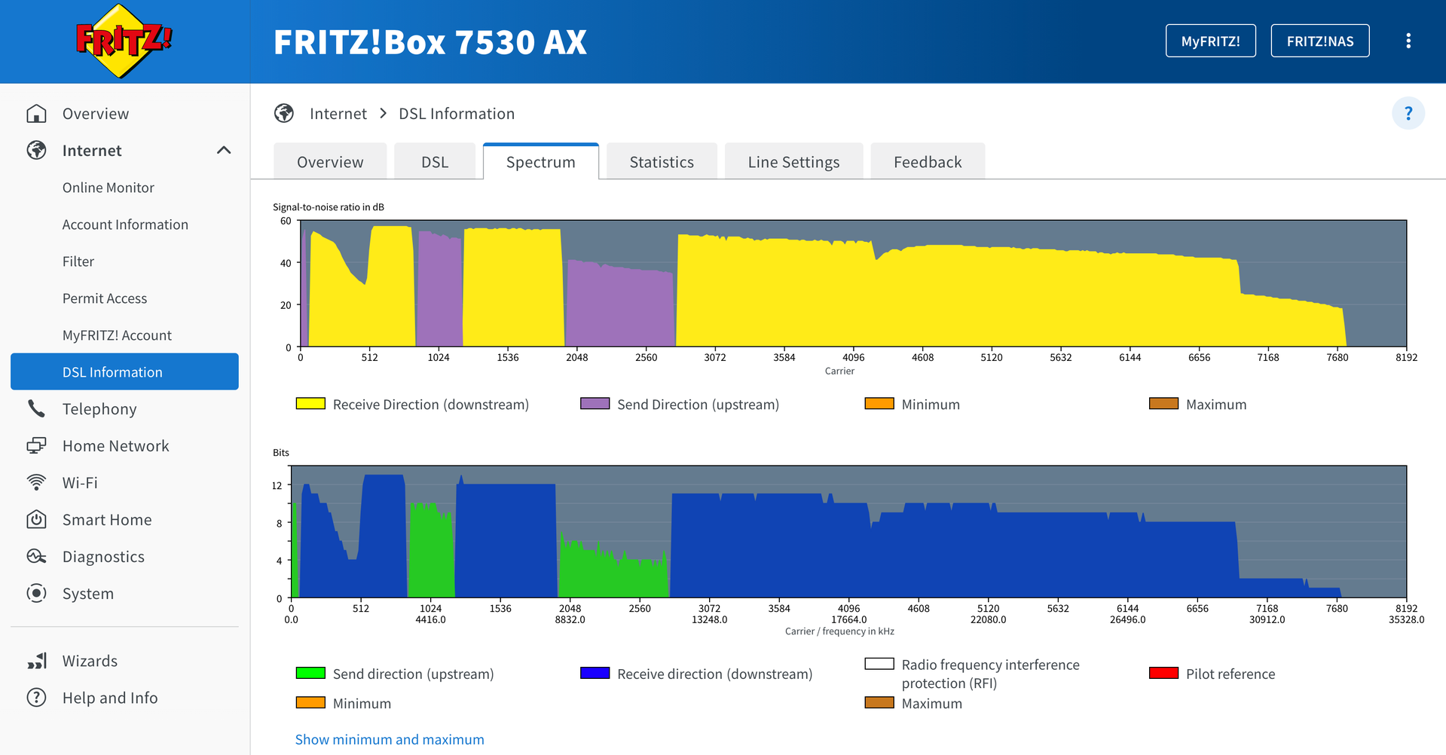Switch to the Statistics tab
The width and height of the screenshot is (1446, 755).
pos(661,162)
